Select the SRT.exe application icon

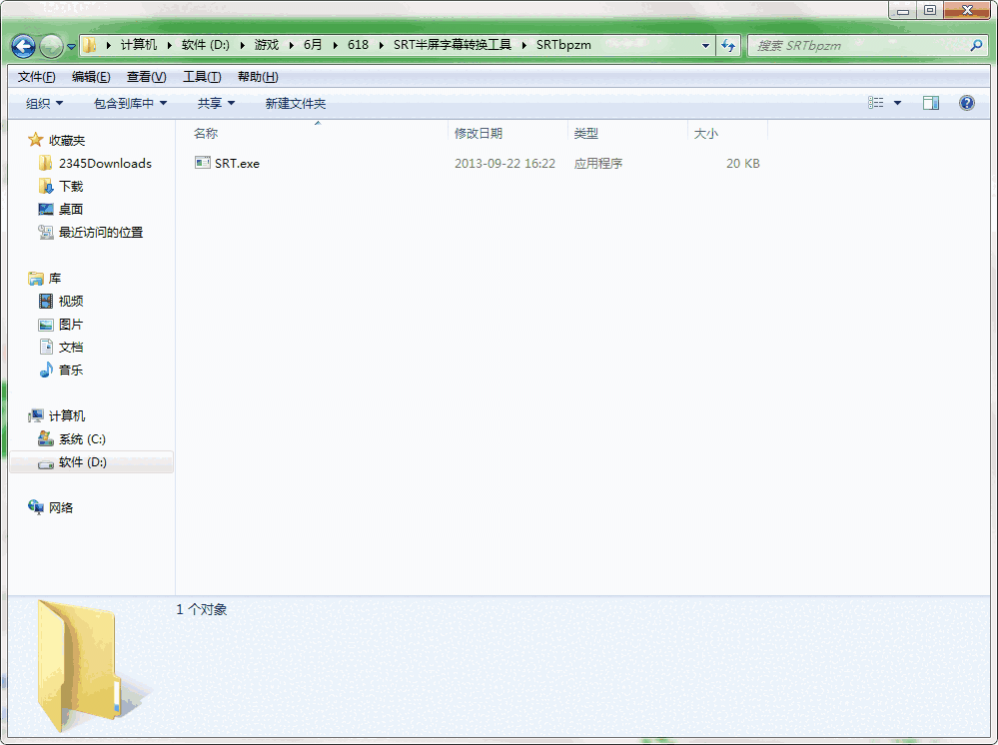202,163
